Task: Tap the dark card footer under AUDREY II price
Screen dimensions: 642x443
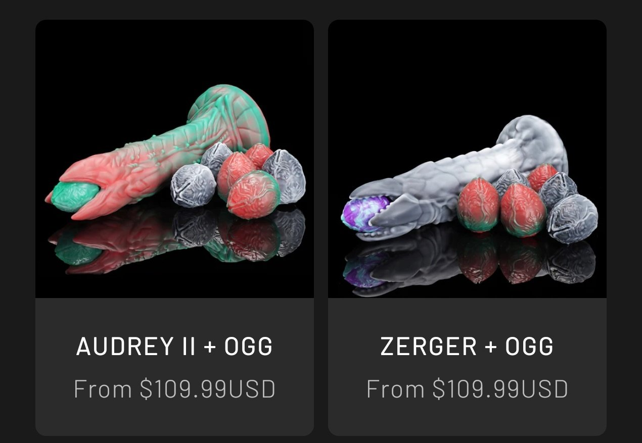Action: [x=174, y=419]
